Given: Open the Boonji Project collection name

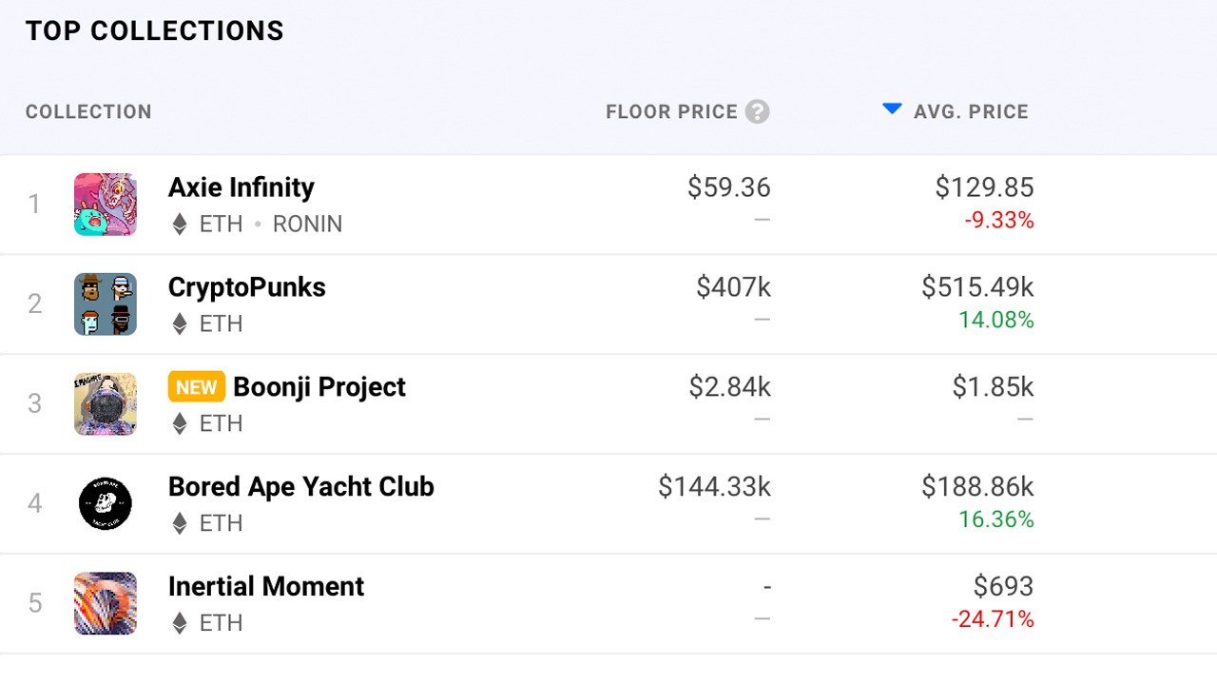Looking at the screenshot, I should tap(319, 387).
